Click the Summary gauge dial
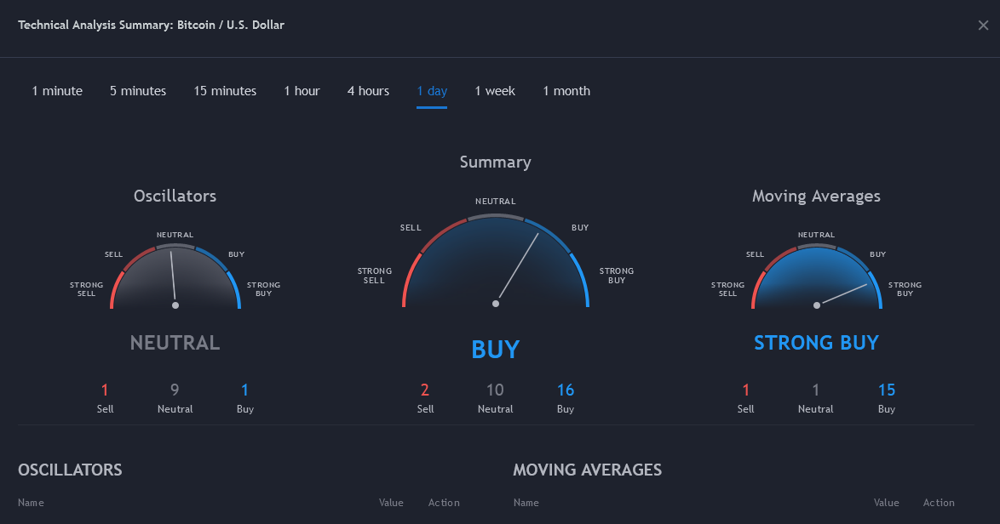 [x=496, y=265]
